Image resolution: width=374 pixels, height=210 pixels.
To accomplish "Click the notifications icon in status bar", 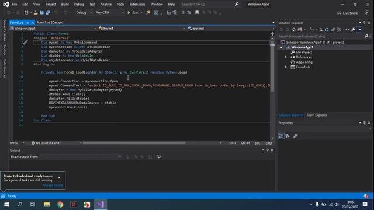I will tap(366, 196).
